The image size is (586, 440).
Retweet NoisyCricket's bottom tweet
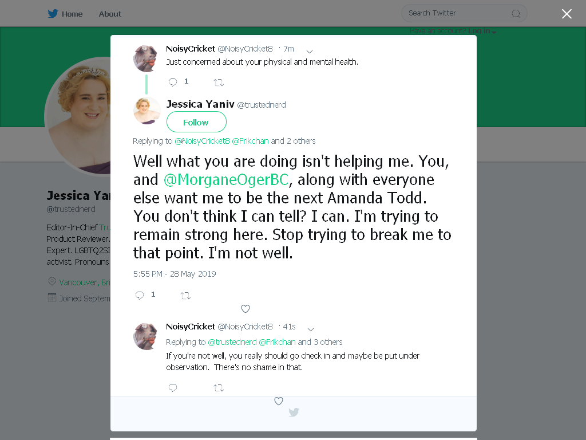[219, 388]
